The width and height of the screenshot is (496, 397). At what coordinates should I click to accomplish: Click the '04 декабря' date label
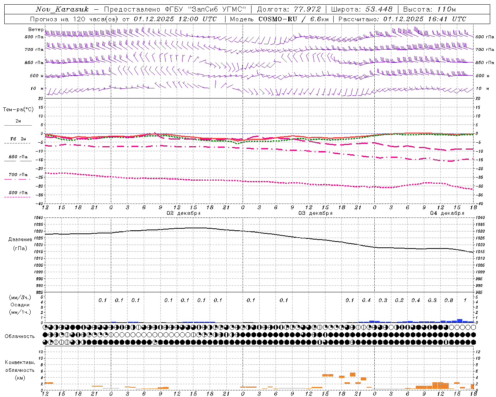(447, 213)
